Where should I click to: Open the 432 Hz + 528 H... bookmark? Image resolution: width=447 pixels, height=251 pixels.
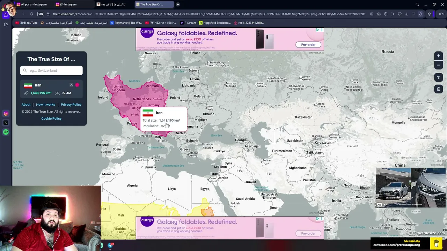pos(161,23)
